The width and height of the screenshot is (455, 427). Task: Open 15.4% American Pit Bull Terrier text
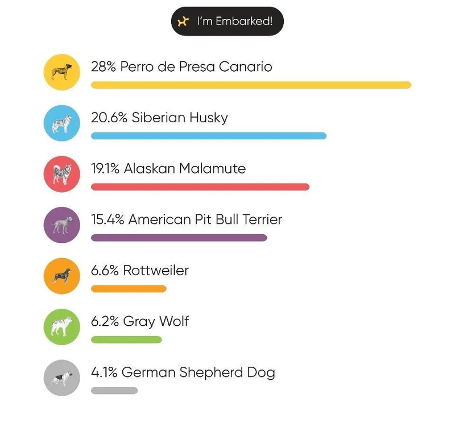[x=187, y=219]
